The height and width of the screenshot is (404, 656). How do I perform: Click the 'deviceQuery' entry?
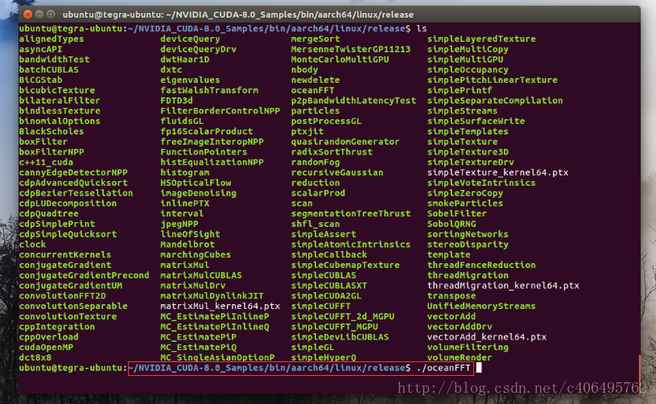190,39
